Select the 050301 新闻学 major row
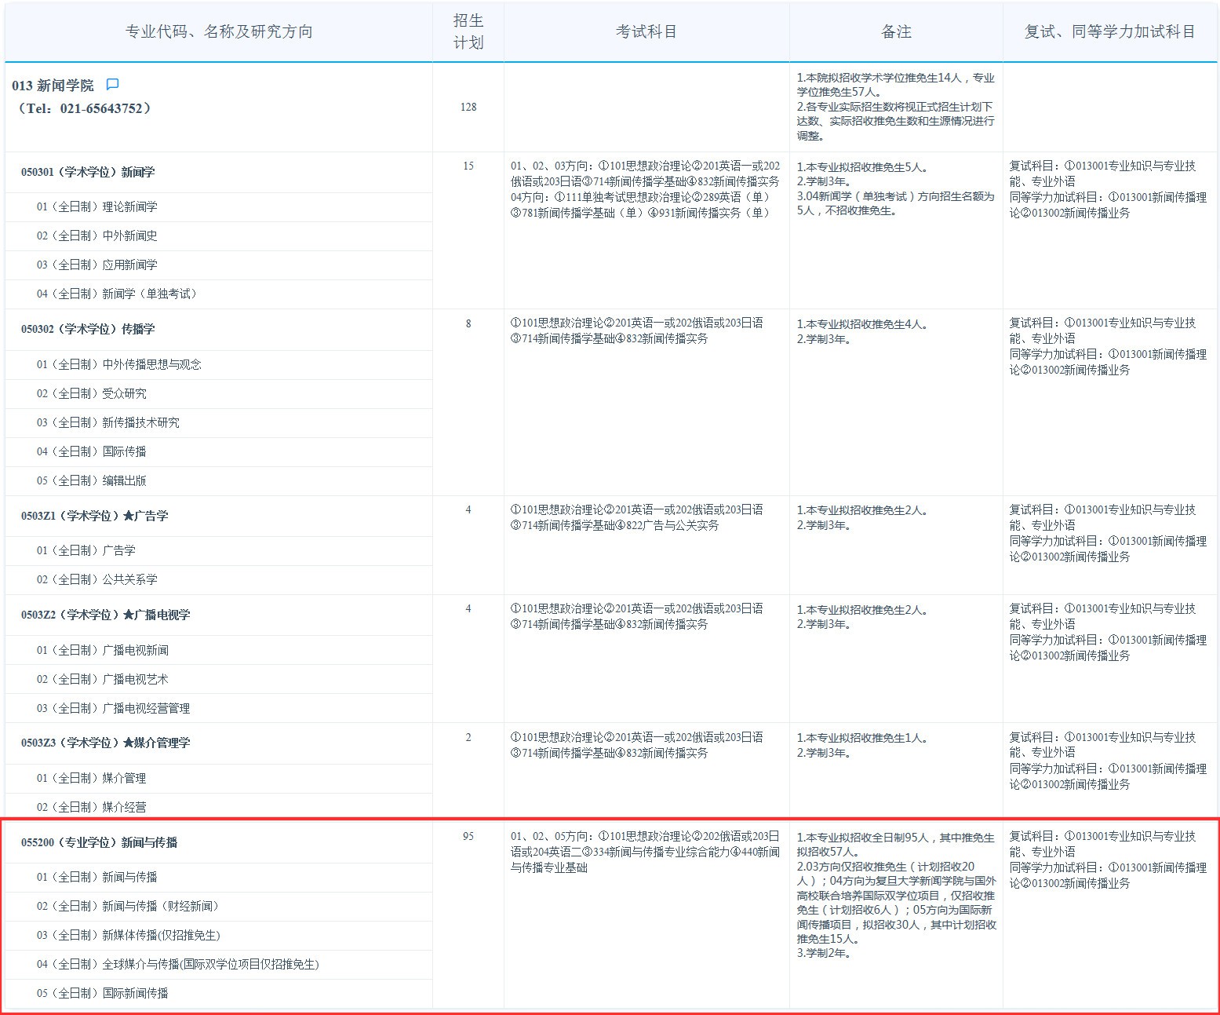Image resolution: width=1220 pixels, height=1015 pixels. click(88, 173)
